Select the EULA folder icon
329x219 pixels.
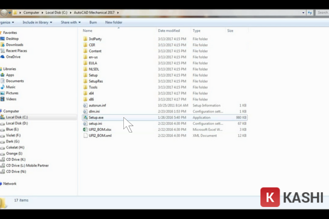(x=85, y=63)
